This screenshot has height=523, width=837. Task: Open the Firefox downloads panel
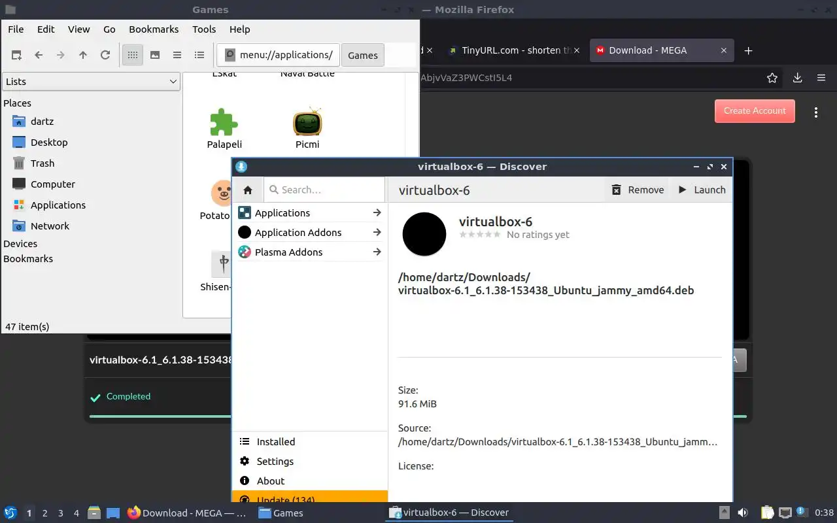click(x=798, y=78)
